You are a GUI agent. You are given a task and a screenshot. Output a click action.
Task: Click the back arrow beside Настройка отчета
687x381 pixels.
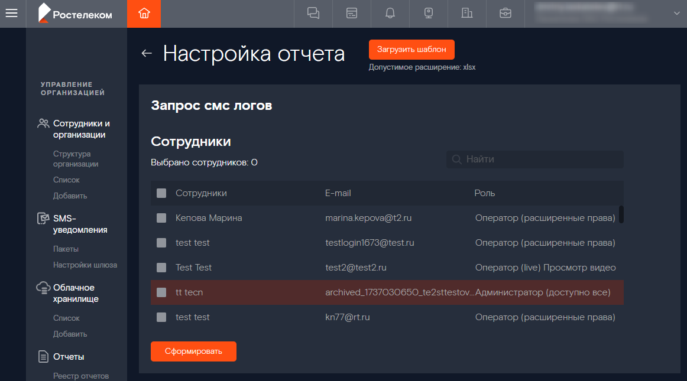click(147, 54)
